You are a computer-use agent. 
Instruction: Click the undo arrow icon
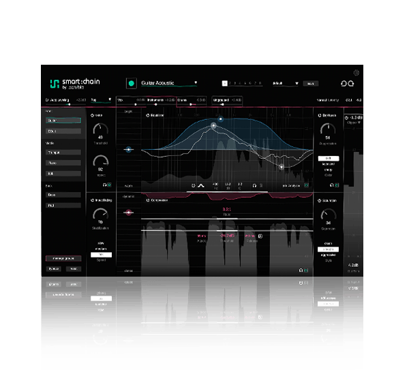(344, 83)
